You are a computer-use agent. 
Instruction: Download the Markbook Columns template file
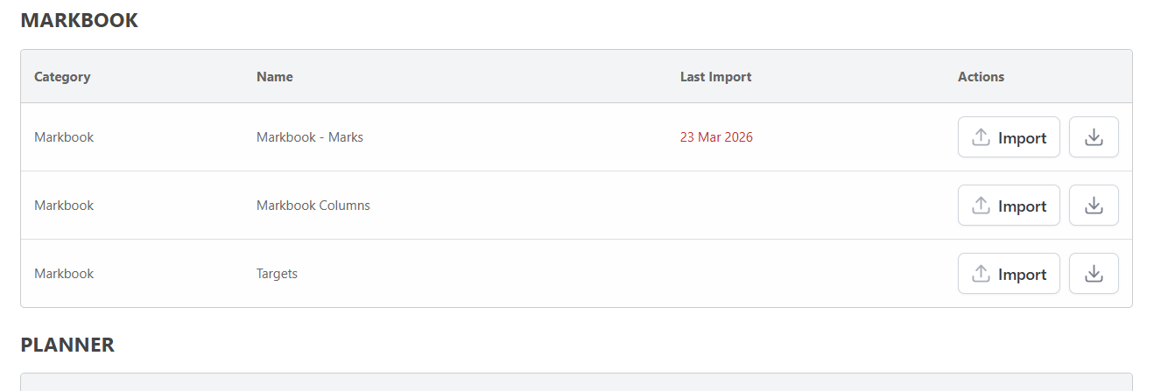tap(1094, 206)
